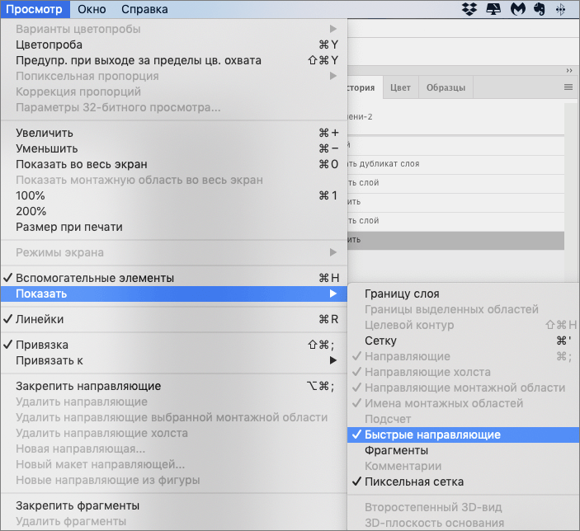Image resolution: width=580 pixels, height=531 pixels.
Task: Disable Быстрые направляющие in submenu
Action: [x=464, y=435]
